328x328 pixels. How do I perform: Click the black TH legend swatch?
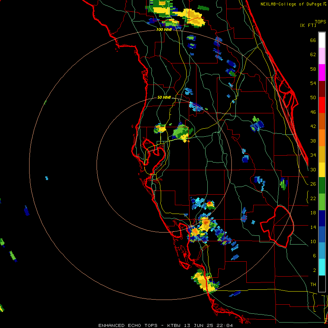tap(322, 284)
